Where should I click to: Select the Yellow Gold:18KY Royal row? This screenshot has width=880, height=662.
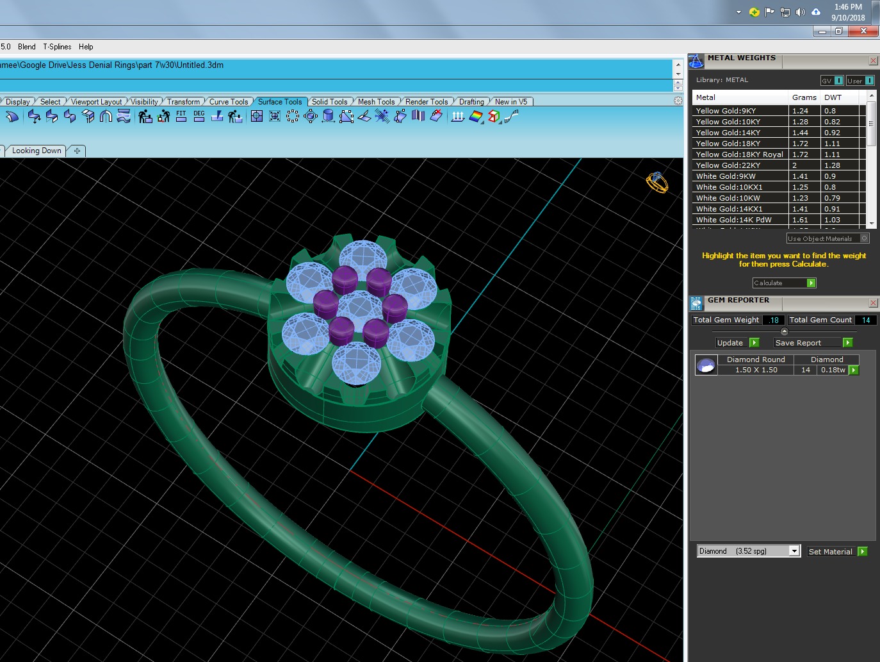click(x=779, y=154)
